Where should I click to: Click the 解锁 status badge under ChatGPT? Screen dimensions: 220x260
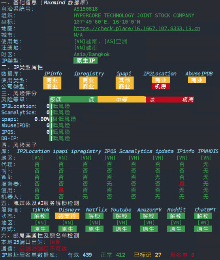(x=203, y=216)
